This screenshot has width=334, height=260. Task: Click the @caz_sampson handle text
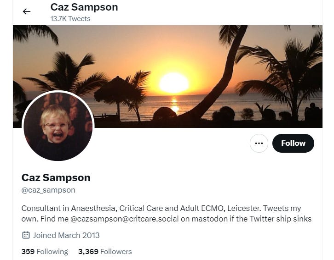pos(48,190)
